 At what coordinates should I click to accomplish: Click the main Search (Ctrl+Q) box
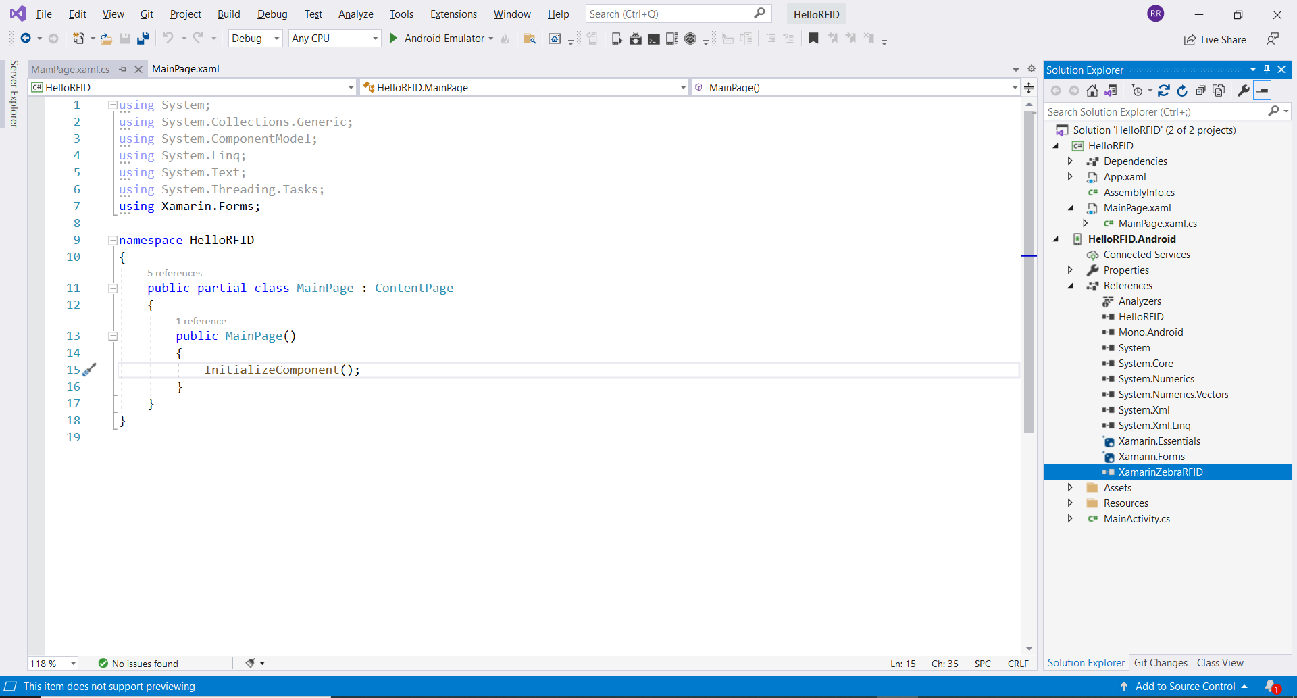(x=678, y=14)
